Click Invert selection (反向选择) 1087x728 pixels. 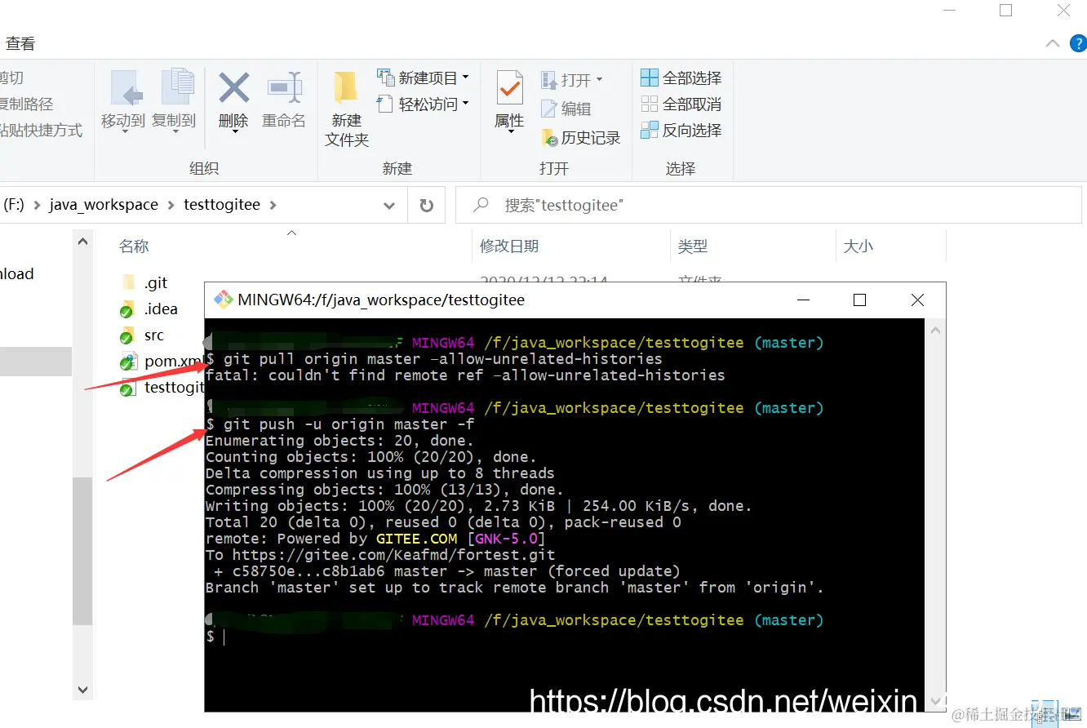[681, 130]
